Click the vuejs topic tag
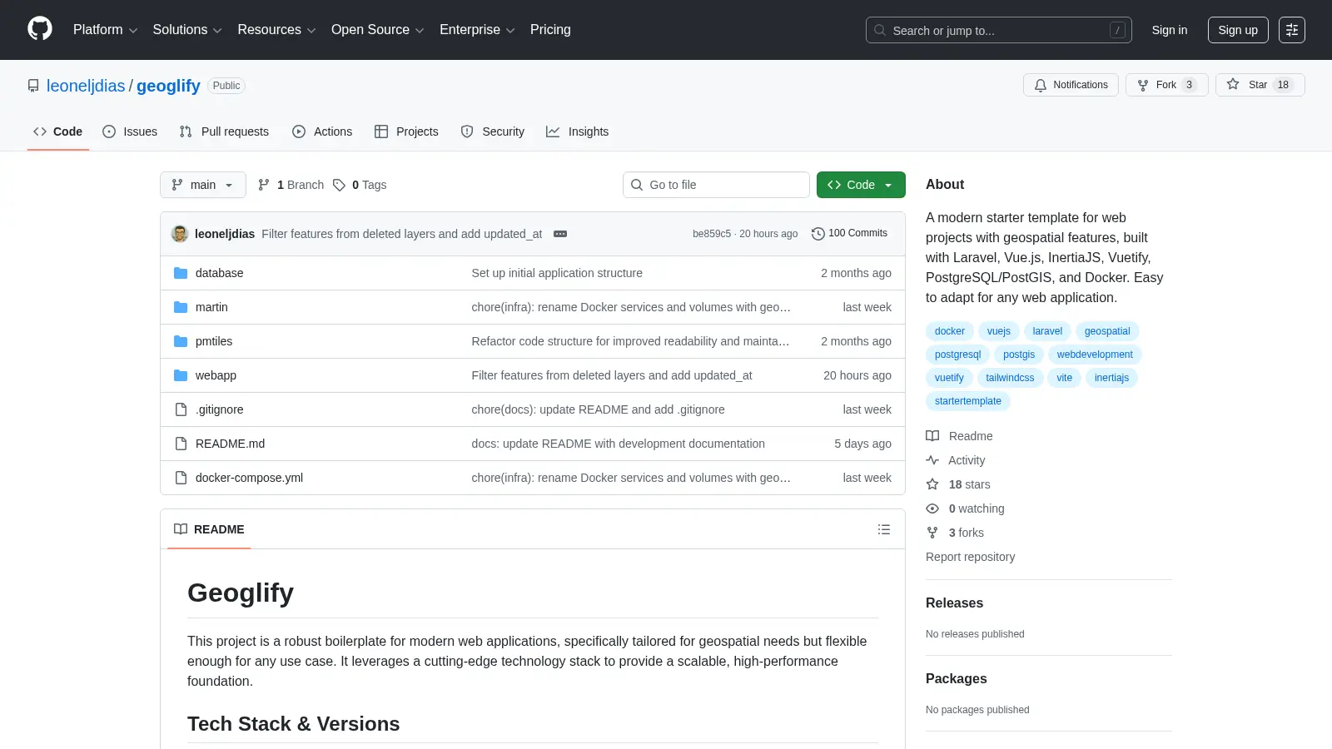This screenshot has height=749, width=1332. click(998, 331)
